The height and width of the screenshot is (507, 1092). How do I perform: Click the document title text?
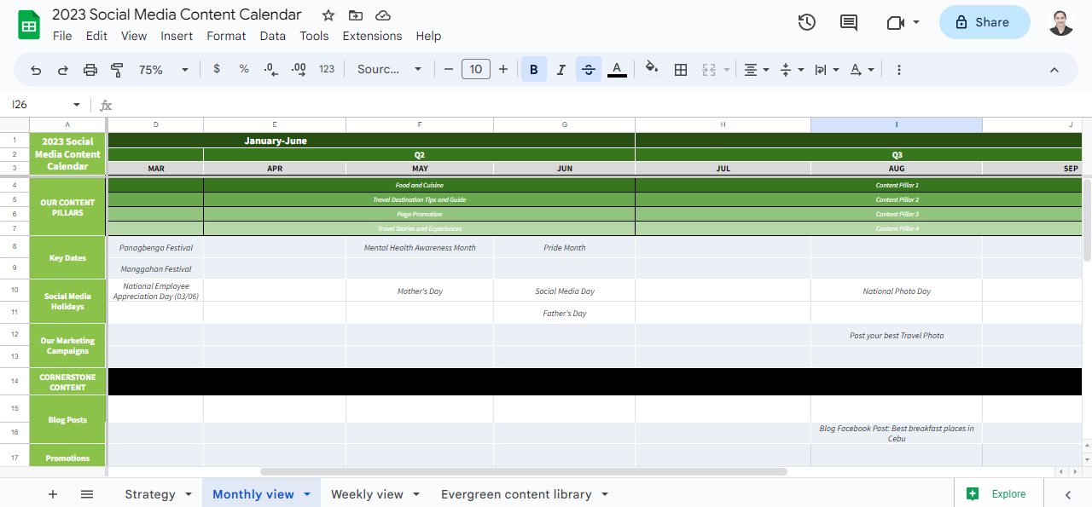[x=177, y=14]
